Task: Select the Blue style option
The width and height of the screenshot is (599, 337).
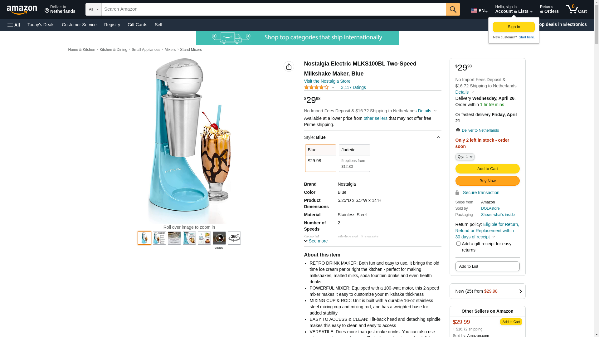Action: [x=321, y=158]
